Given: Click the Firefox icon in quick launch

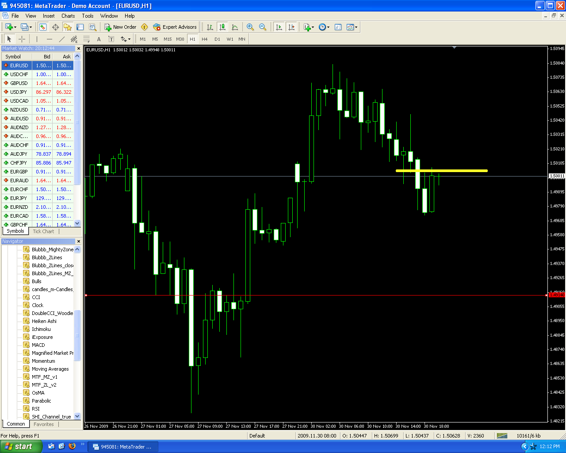Looking at the screenshot, I should (x=72, y=446).
